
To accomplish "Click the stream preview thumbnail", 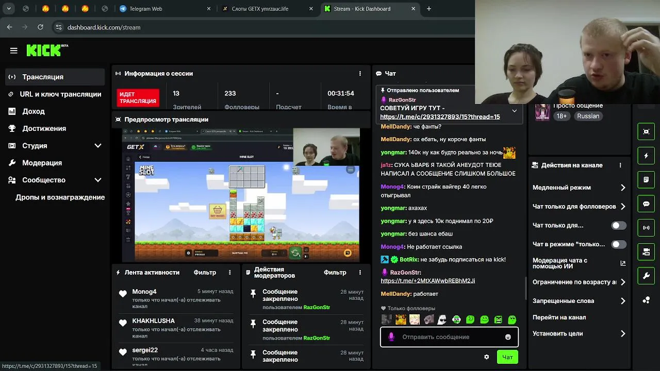I will [241, 195].
